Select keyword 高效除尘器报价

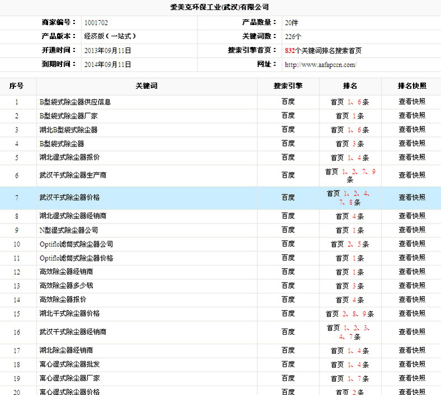(63, 300)
